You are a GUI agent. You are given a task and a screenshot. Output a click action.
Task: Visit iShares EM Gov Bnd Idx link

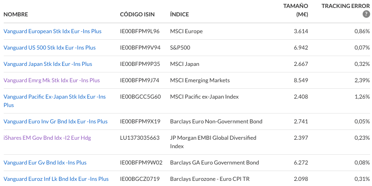pyautogui.click(x=47, y=138)
